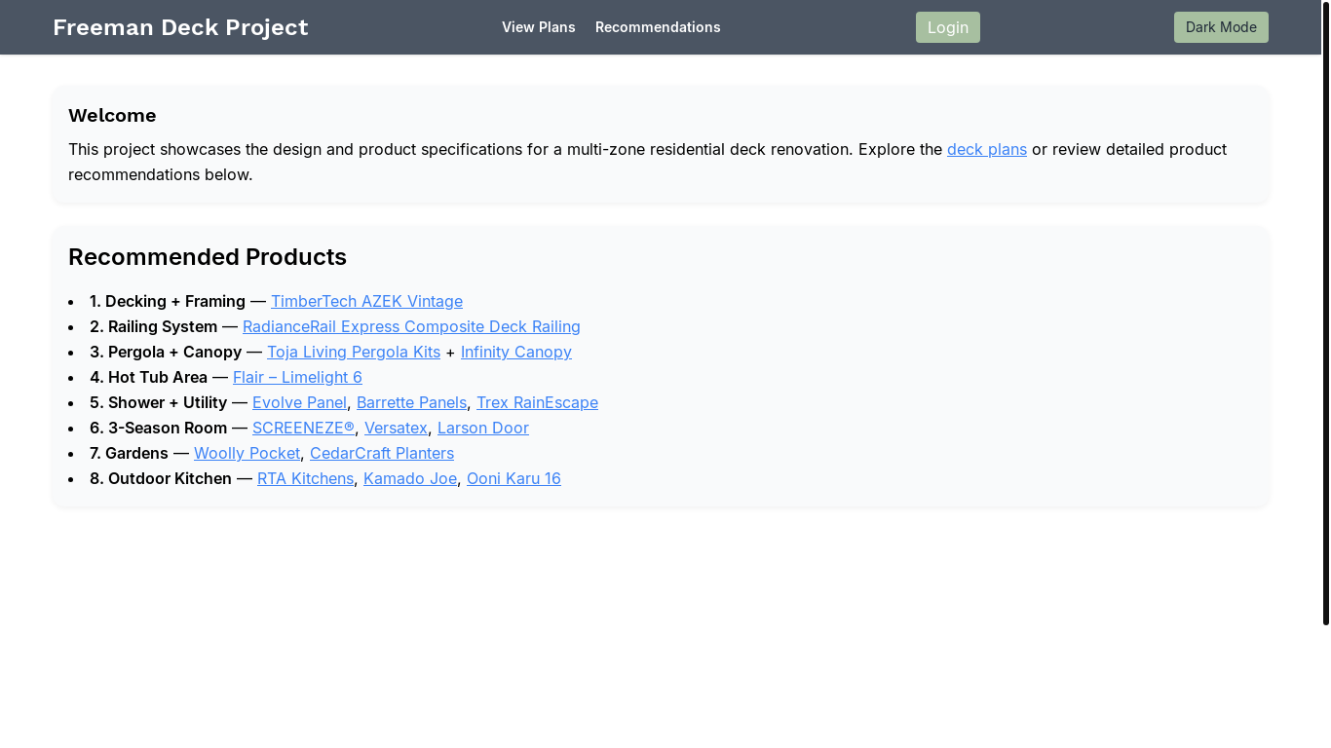Open the RTA Kitchens link

point(305,478)
